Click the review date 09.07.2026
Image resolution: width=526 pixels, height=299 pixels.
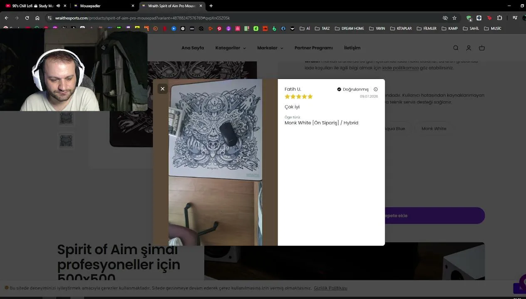(x=369, y=96)
